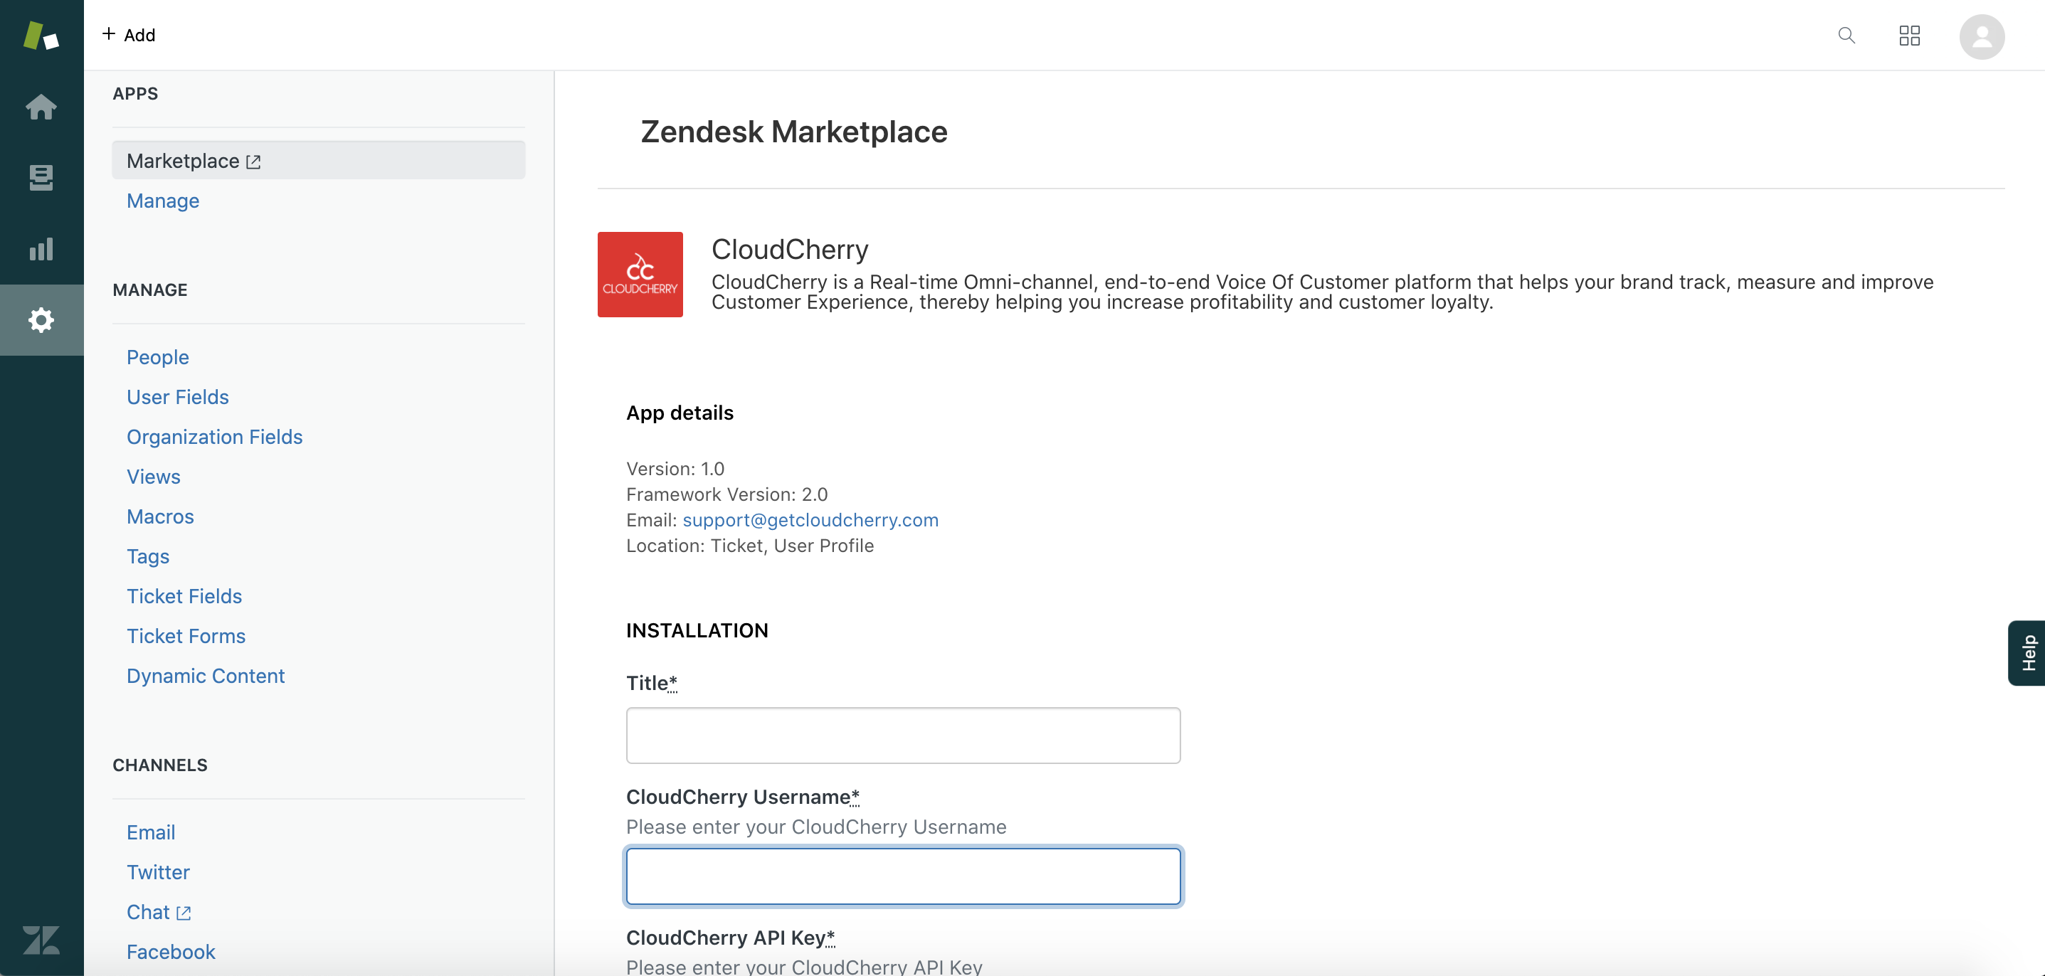The image size is (2045, 976).
Task: Click the Zendesk Z icon at bottom left
Action: [41, 940]
